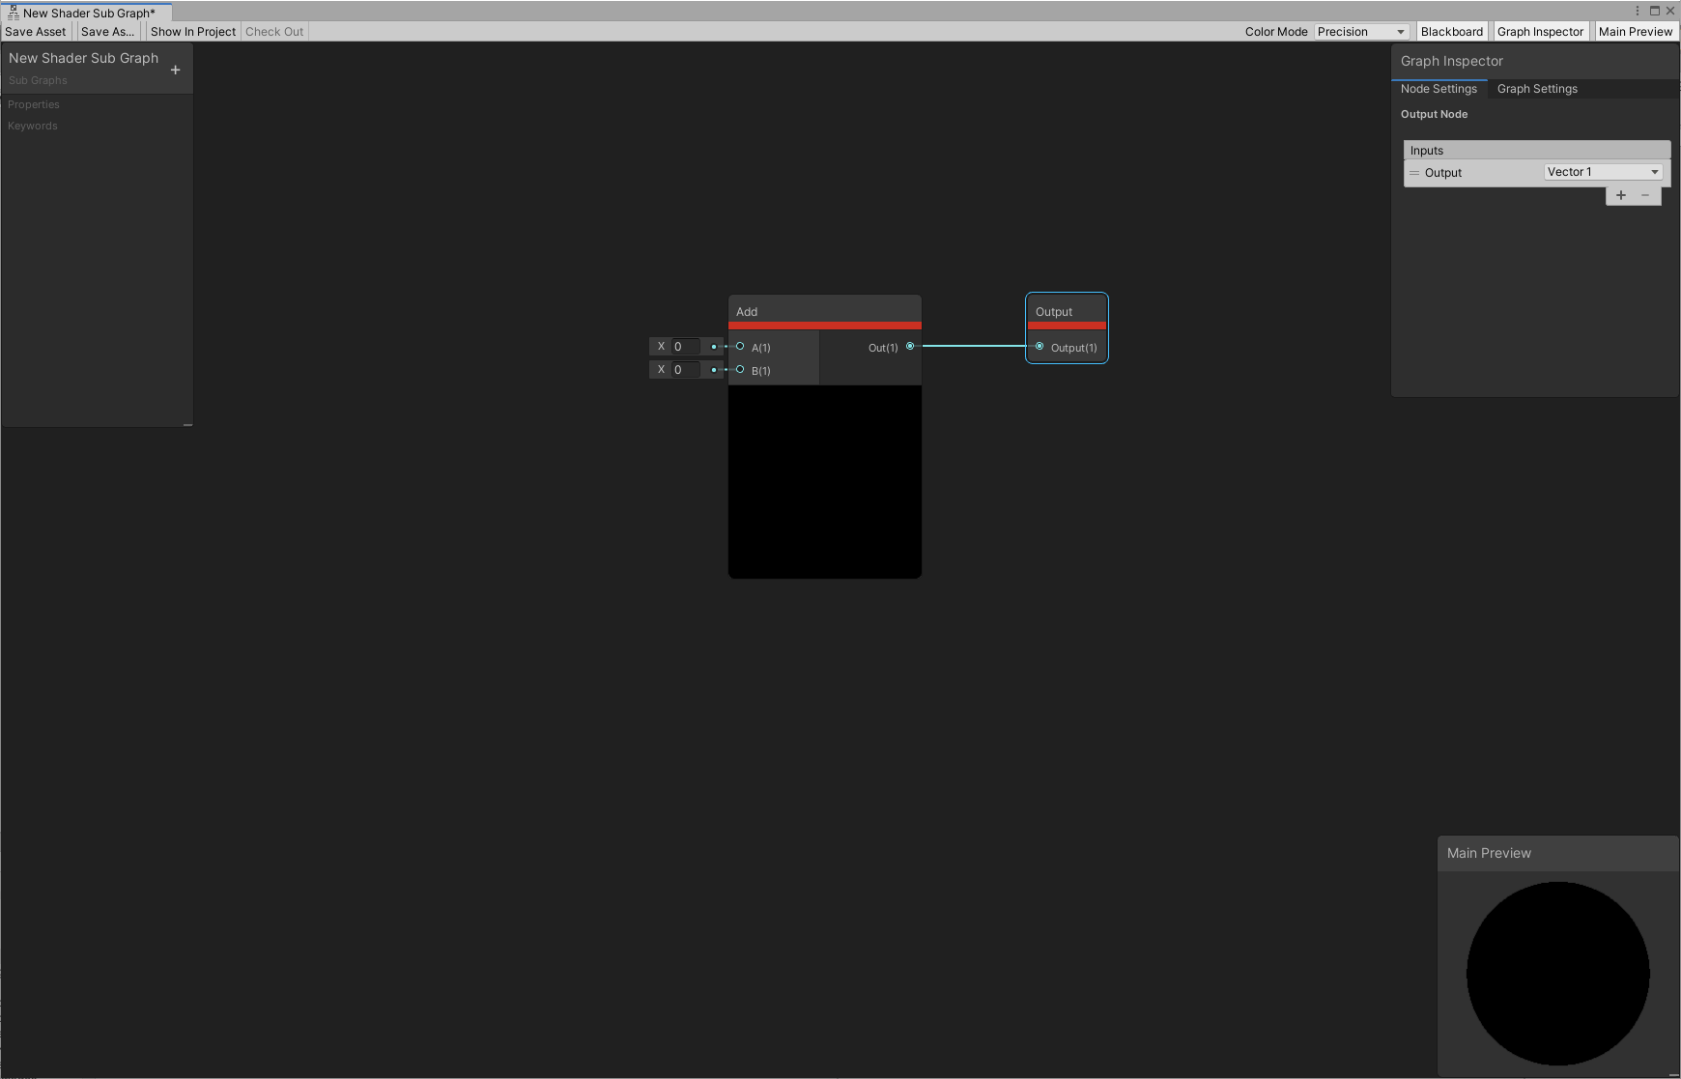
Task: Toggle the Graph Inspector panel
Action: coord(1540,32)
